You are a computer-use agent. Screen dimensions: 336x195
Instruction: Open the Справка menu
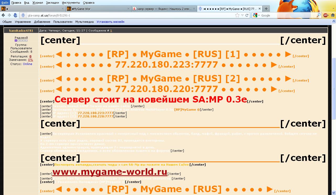(x=88, y=3)
